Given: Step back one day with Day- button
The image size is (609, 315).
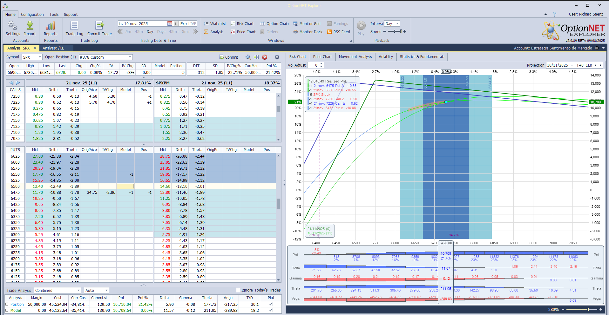Looking at the screenshot, I should (151, 32).
